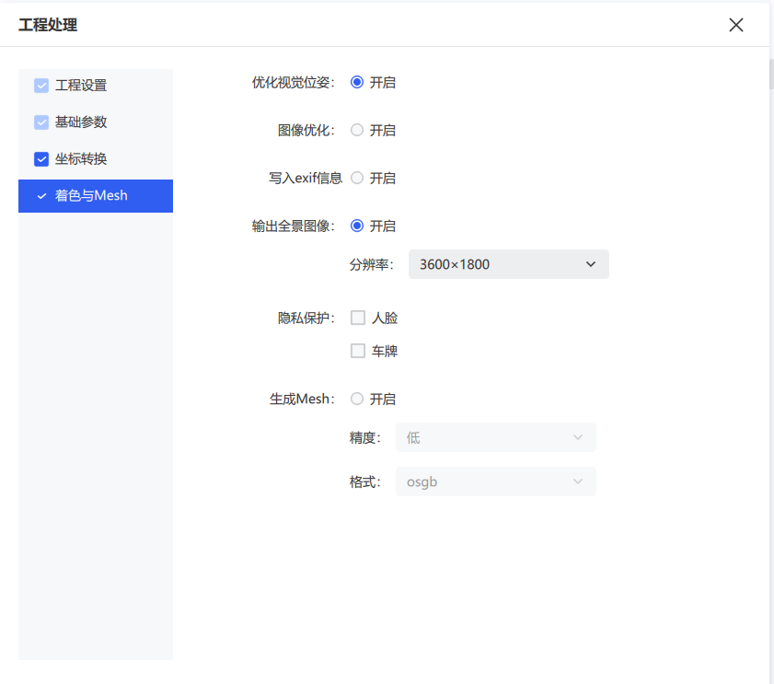Open the 格式 dropdown showing osgb
Screen dimensions: 774x684
(x=495, y=481)
